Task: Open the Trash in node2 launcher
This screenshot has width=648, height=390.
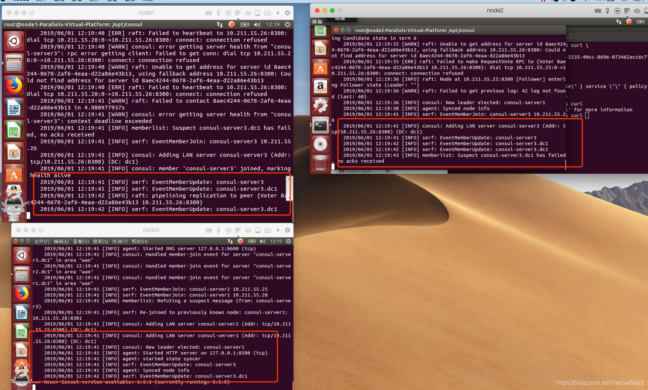Action: click(x=320, y=163)
